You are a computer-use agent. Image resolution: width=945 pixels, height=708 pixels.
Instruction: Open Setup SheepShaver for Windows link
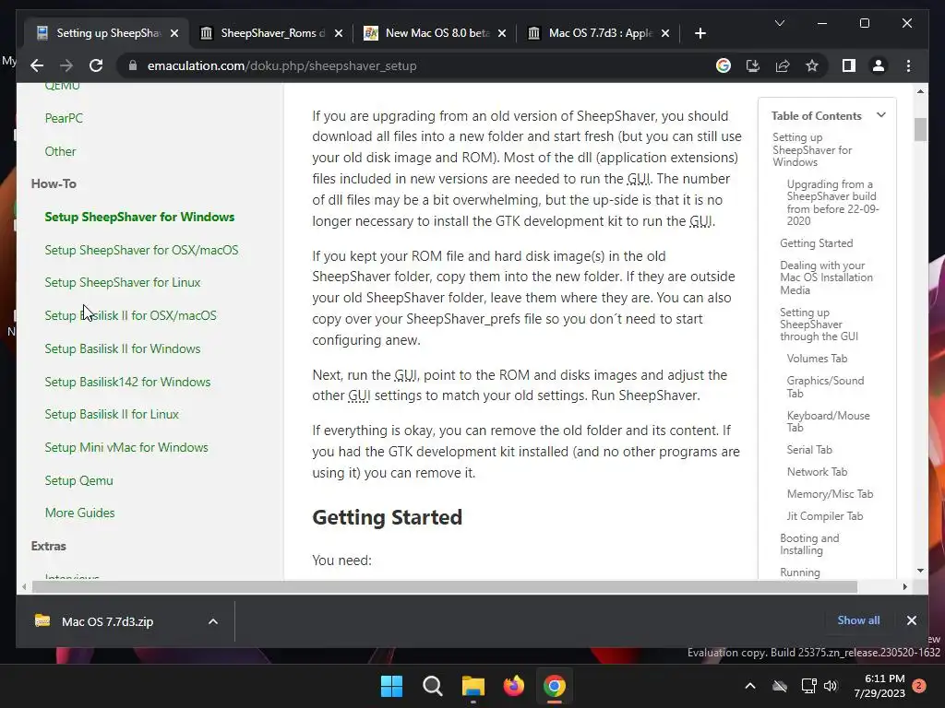tap(139, 217)
